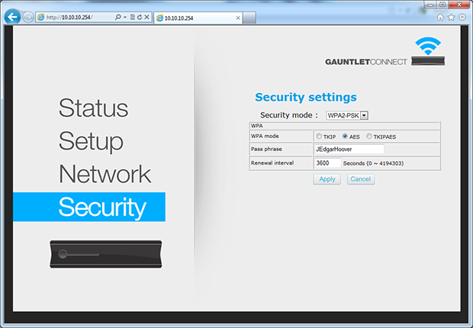The width and height of the screenshot is (473, 328).
Task: Stop loading with the X icon in address bar
Action: coord(147,17)
